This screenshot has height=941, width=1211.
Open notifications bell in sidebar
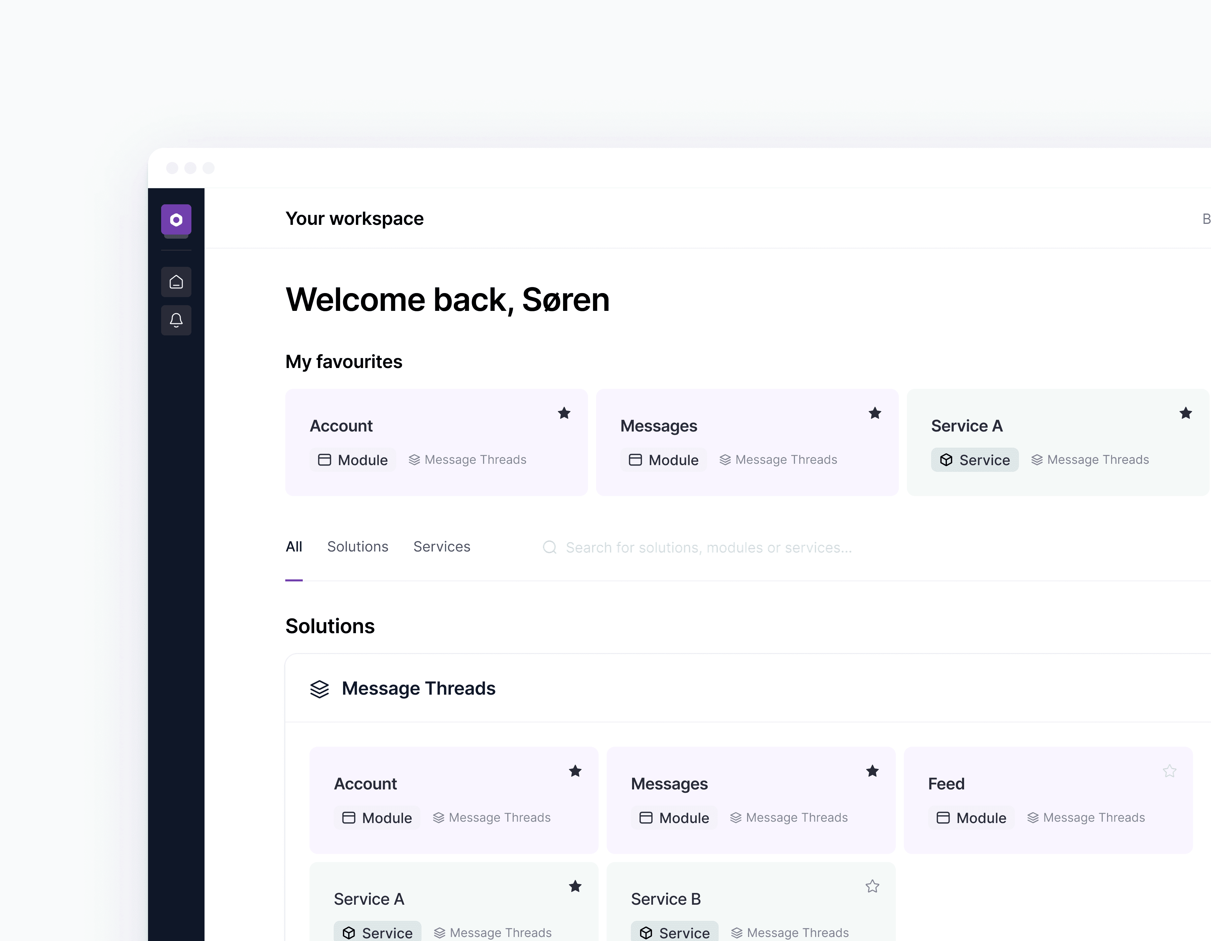[x=176, y=320]
